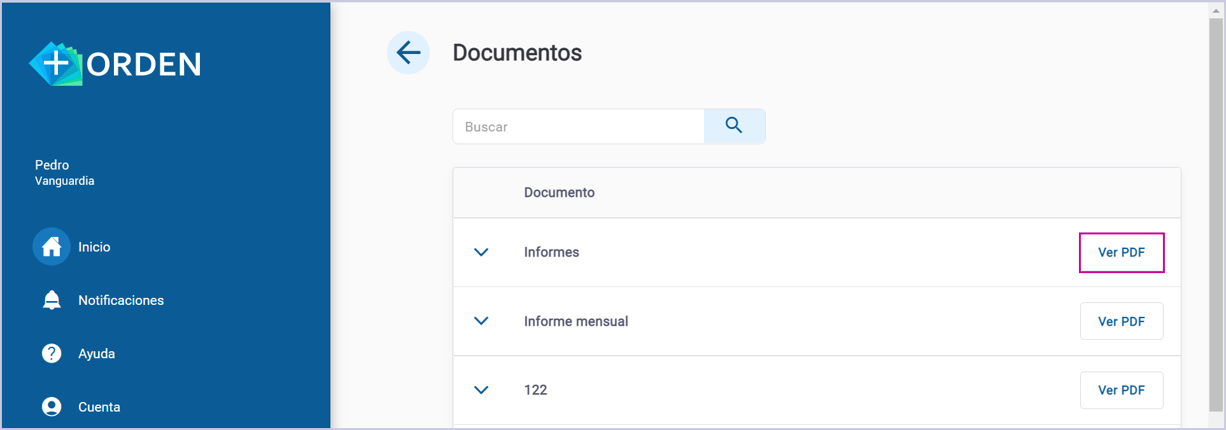Screen dimensions: 1226x430
Task: Expand the Informe mensual row
Action: pos(481,321)
